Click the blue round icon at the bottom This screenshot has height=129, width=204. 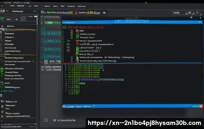click(x=55, y=120)
